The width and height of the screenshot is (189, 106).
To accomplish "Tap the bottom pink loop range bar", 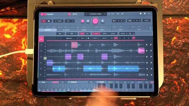I will tap(96, 79).
